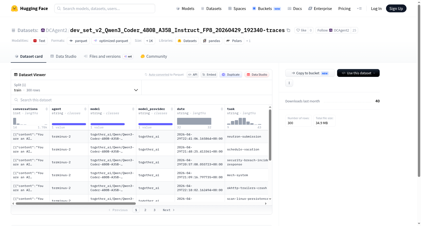Click the Duplicate button
Viewport: 421px width, 226px height.
point(231,75)
